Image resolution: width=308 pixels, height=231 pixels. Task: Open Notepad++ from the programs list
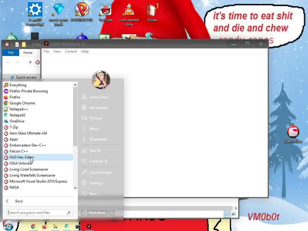coord(38,109)
